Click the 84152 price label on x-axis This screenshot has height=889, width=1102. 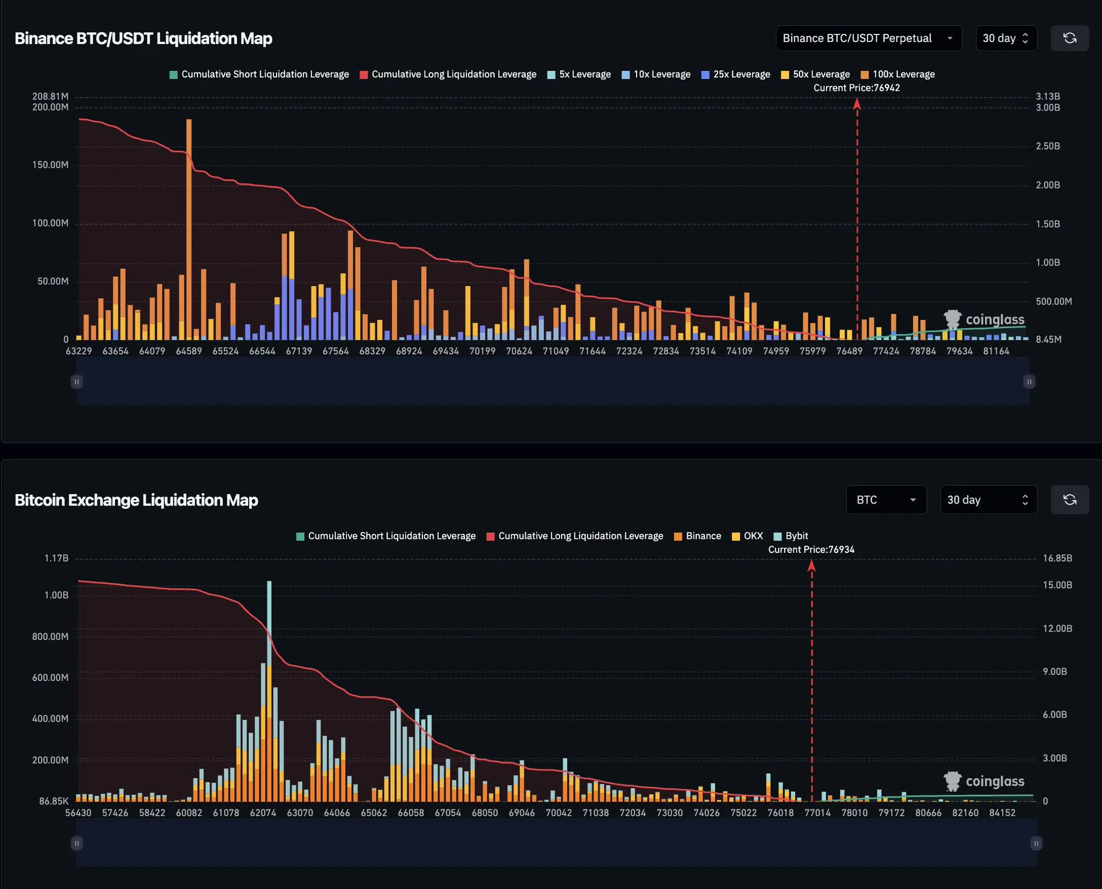(x=1002, y=813)
